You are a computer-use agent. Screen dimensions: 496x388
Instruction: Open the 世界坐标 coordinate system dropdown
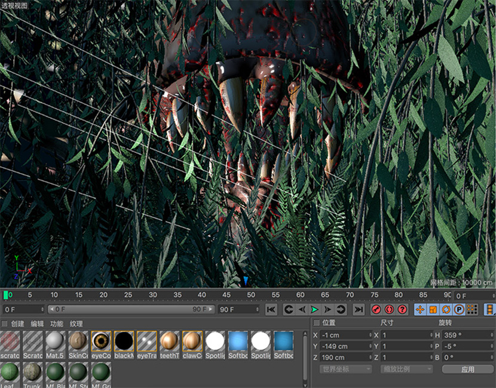pos(345,369)
